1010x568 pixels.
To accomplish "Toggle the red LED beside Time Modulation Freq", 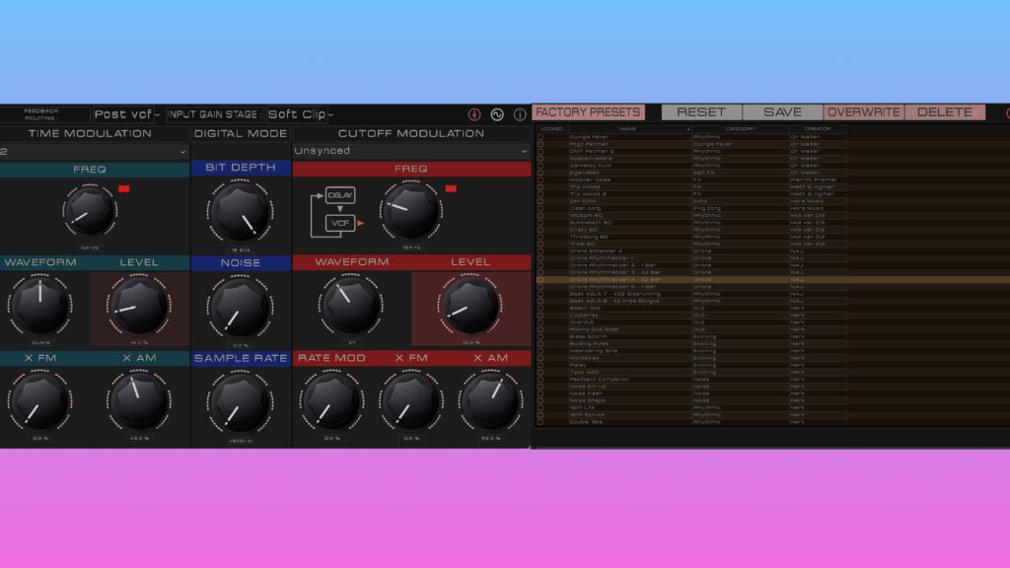I will coord(124,188).
